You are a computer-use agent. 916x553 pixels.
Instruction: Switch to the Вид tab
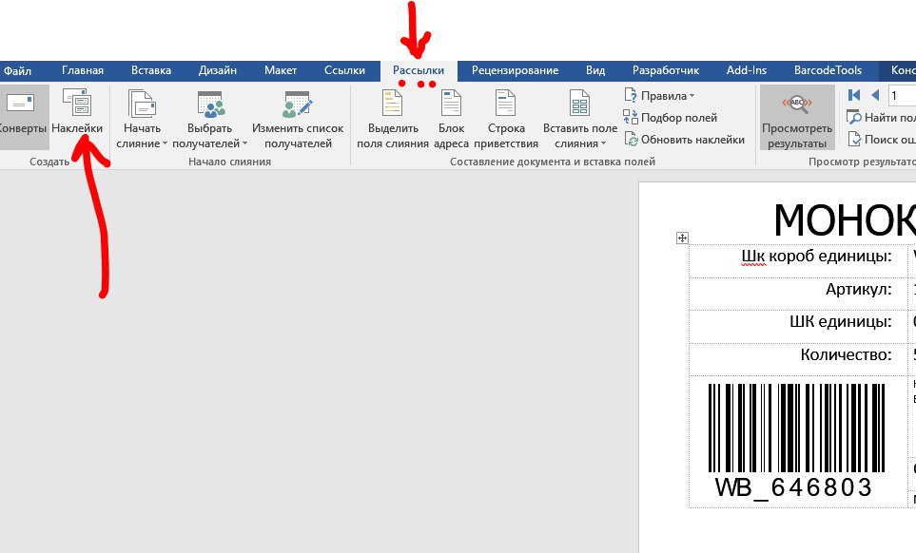click(x=595, y=70)
